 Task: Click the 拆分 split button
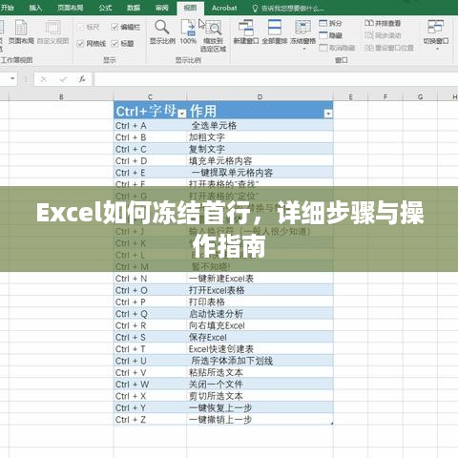pos(331,23)
